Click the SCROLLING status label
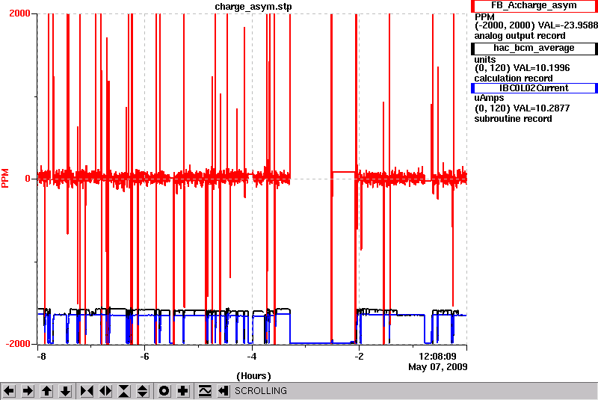The image size is (598, 400). [x=261, y=391]
